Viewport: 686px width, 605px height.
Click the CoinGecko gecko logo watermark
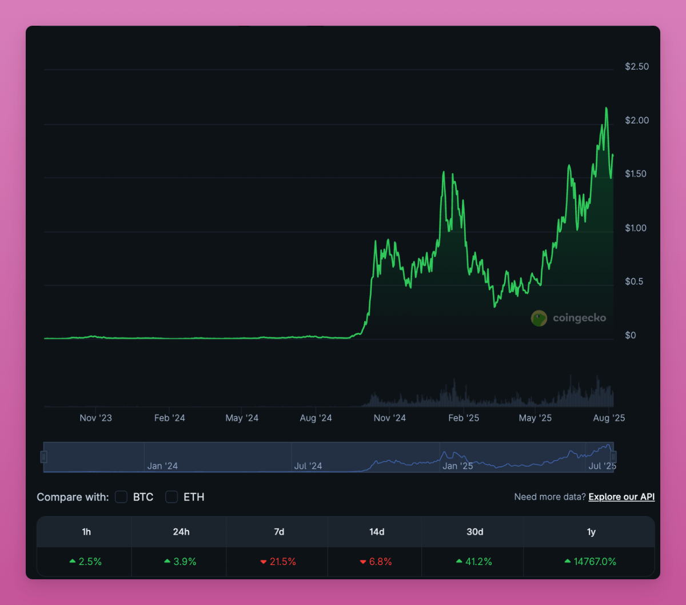(538, 318)
